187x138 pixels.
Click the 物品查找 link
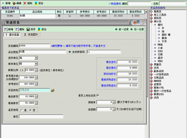(x=115, y=4)
